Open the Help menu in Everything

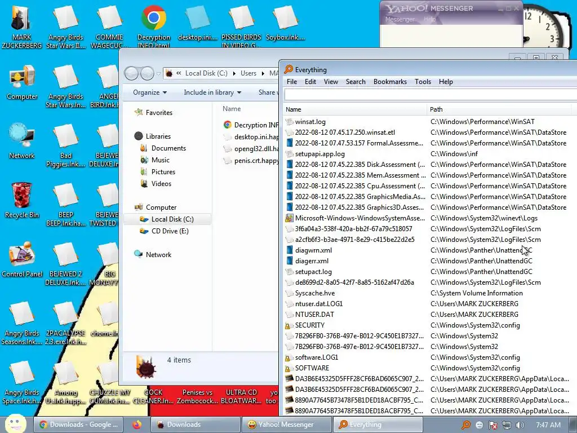[x=446, y=82]
